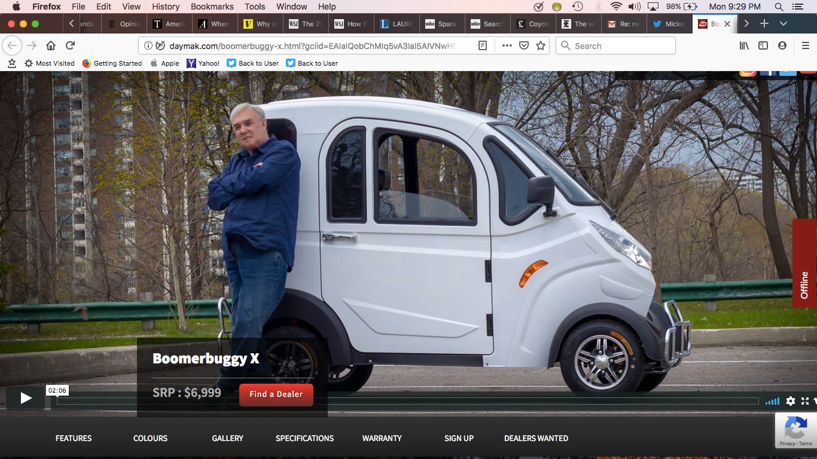Screen dimensions: 817x459
Task: Switch to the 'Why' tab
Action: [x=260, y=24]
